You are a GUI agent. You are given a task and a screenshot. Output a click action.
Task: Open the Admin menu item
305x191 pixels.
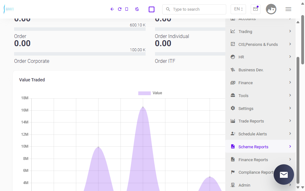click(260, 185)
